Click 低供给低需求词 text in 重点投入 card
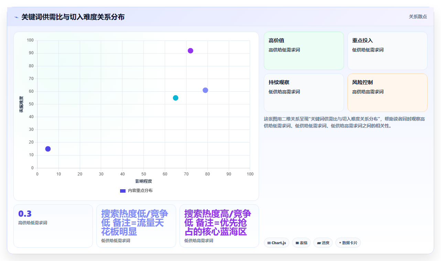441x261 pixels. [368, 50]
